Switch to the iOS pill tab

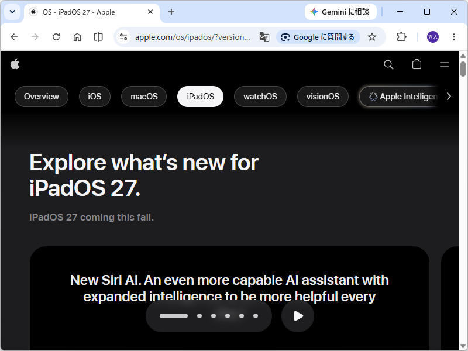[95, 97]
